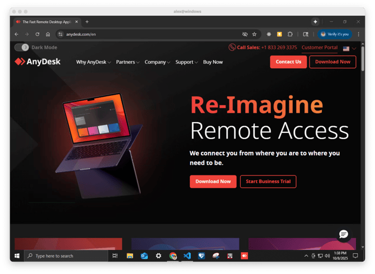Open the Company dropdown
375x274 pixels.
coord(157,62)
